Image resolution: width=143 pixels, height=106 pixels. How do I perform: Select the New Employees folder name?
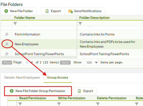pyautogui.click(x=26, y=44)
